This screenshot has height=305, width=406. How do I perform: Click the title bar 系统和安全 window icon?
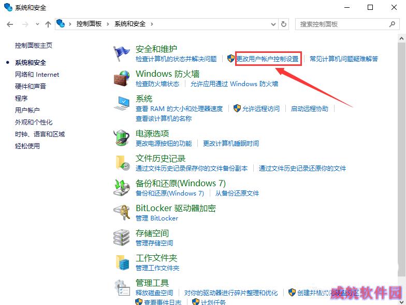tap(8, 7)
